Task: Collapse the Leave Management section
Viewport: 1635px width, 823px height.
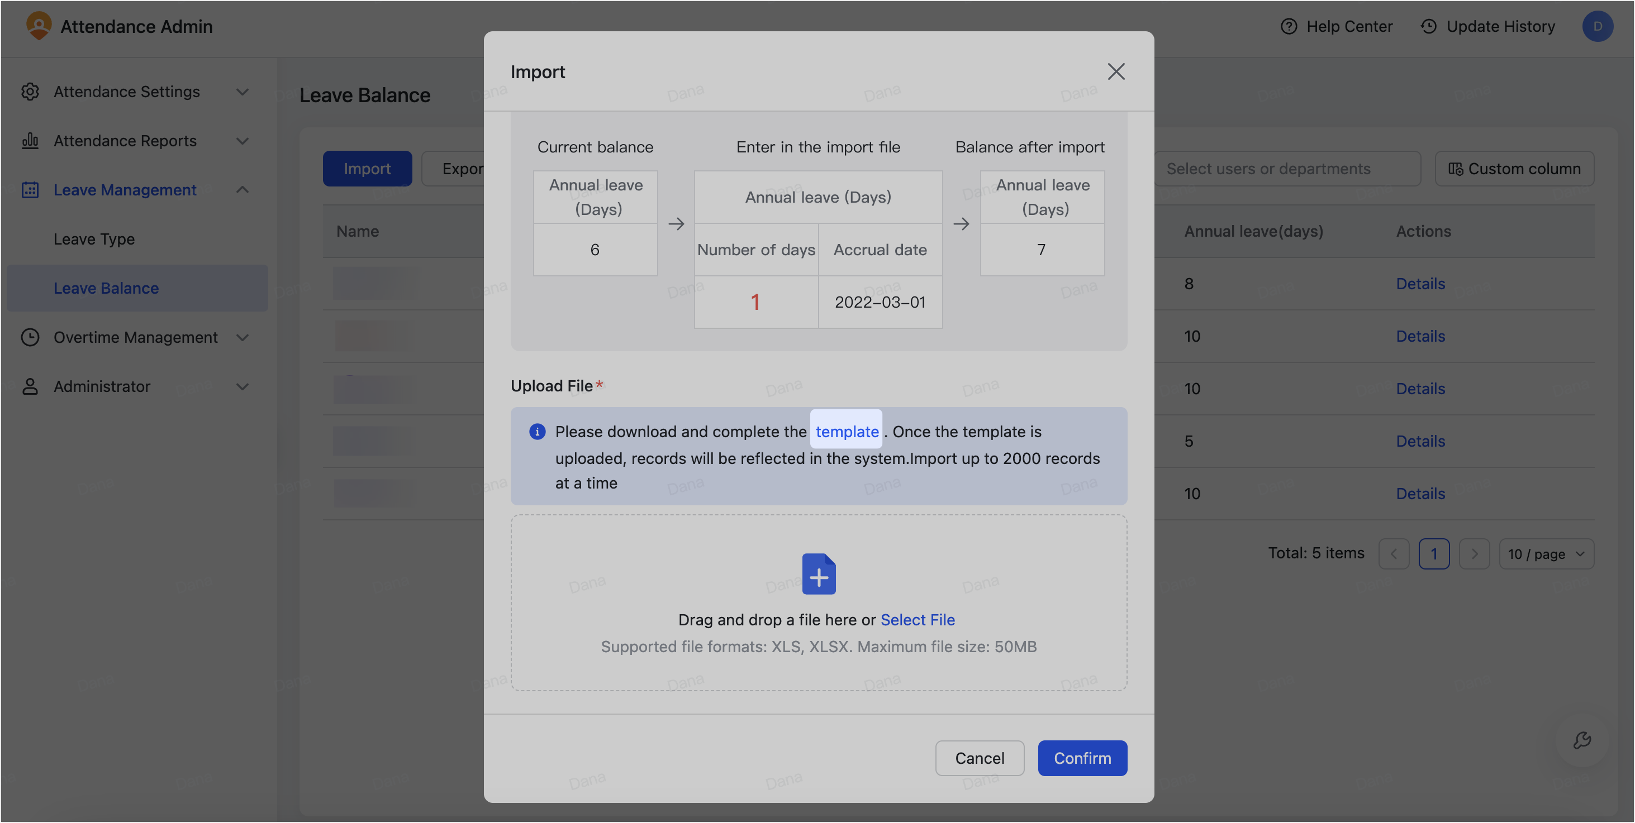Action: [x=243, y=190]
